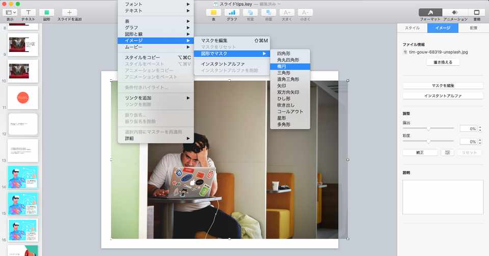Adjust the 露出 exposure slider
This screenshot has height=256, width=489.
[428, 128]
